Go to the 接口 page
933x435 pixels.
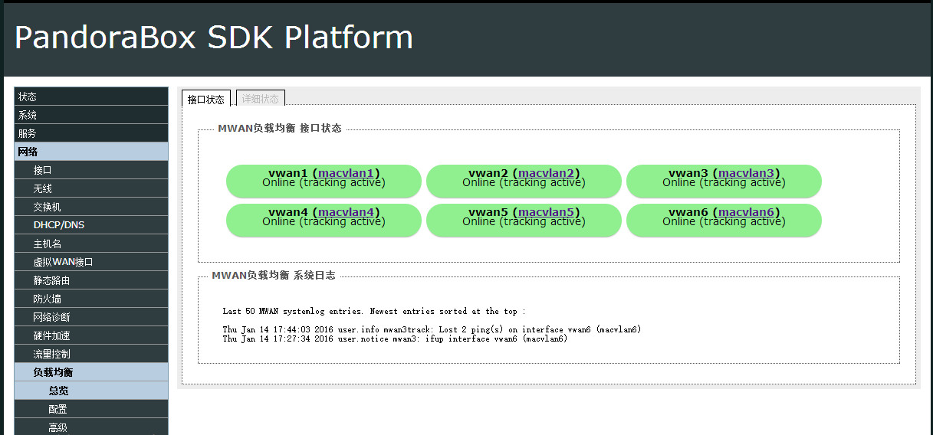(91, 170)
